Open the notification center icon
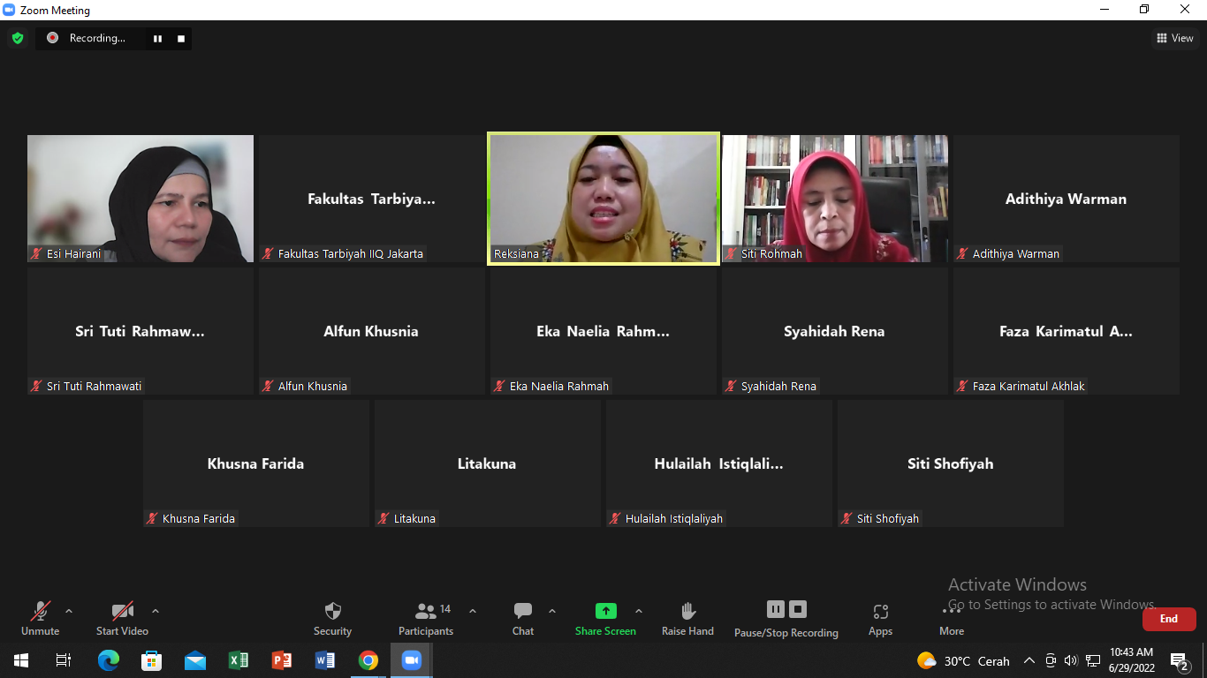 pos(1179,660)
